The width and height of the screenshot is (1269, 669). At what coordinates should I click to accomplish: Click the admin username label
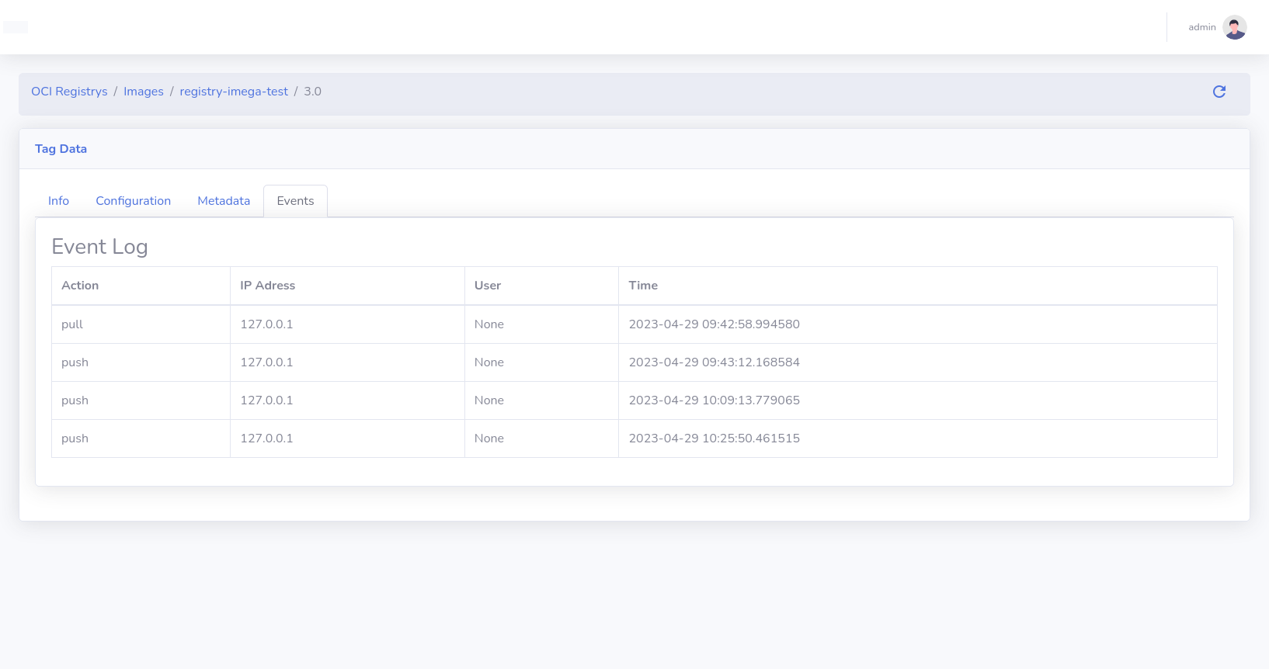(x=1201, y=27)
